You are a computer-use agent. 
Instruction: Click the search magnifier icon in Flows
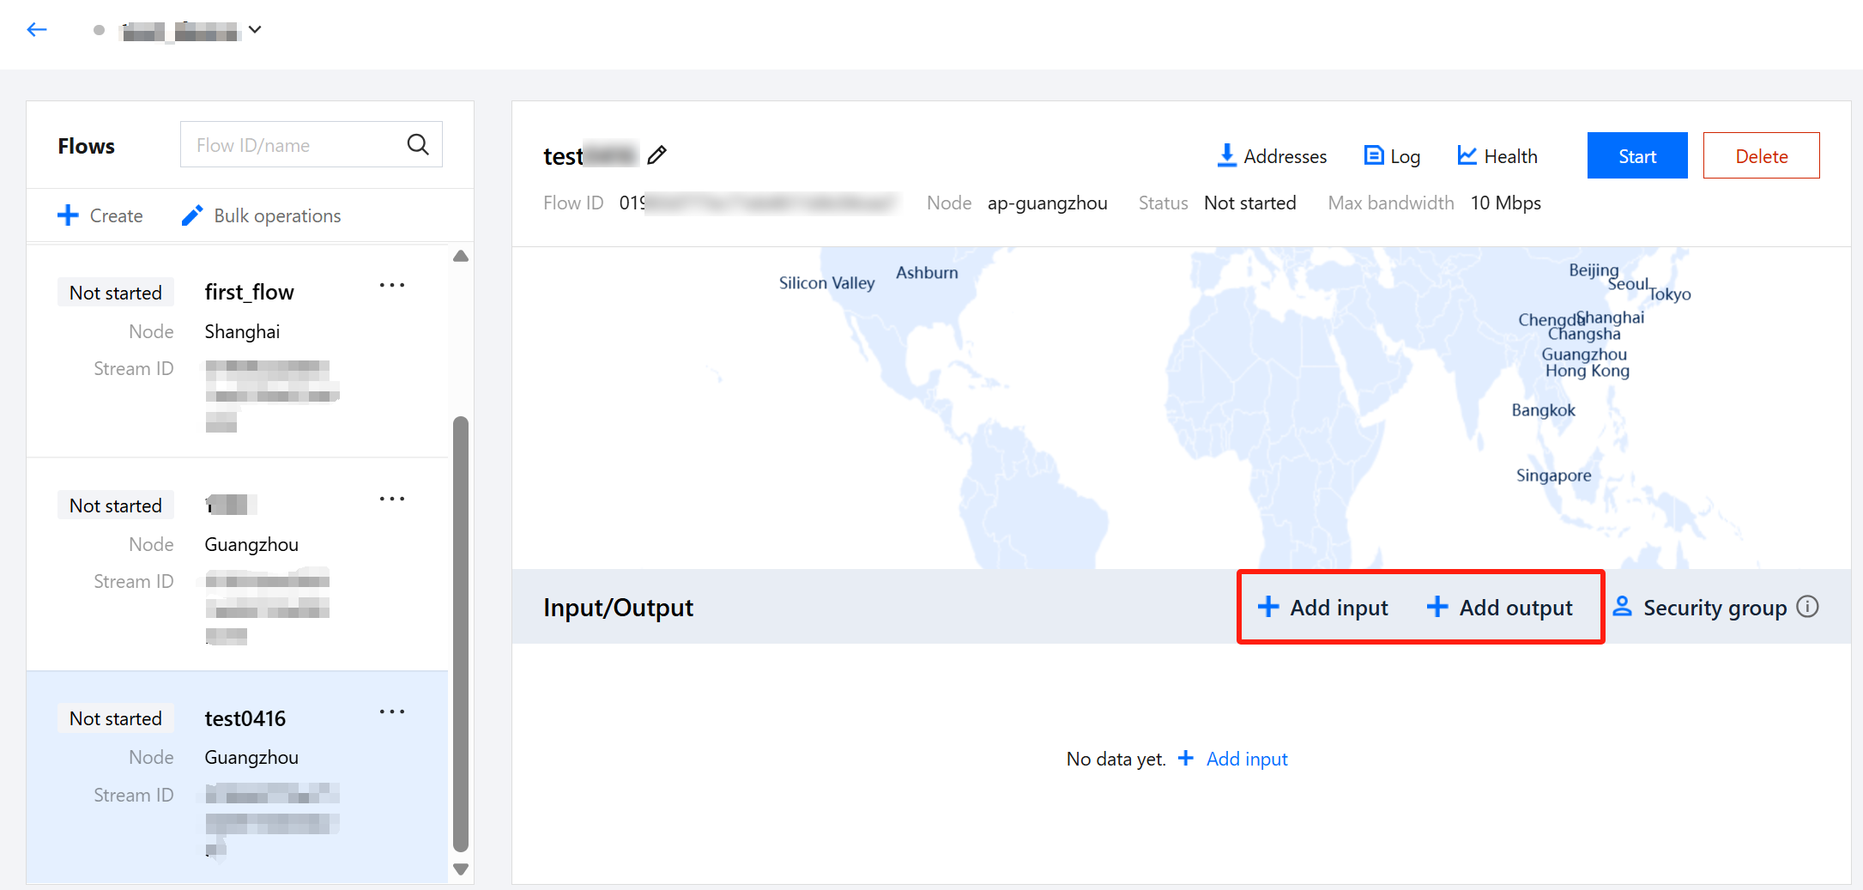click(418, 144)
